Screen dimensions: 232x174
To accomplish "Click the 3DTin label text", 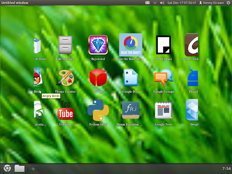I will click(x=98, y=92).
